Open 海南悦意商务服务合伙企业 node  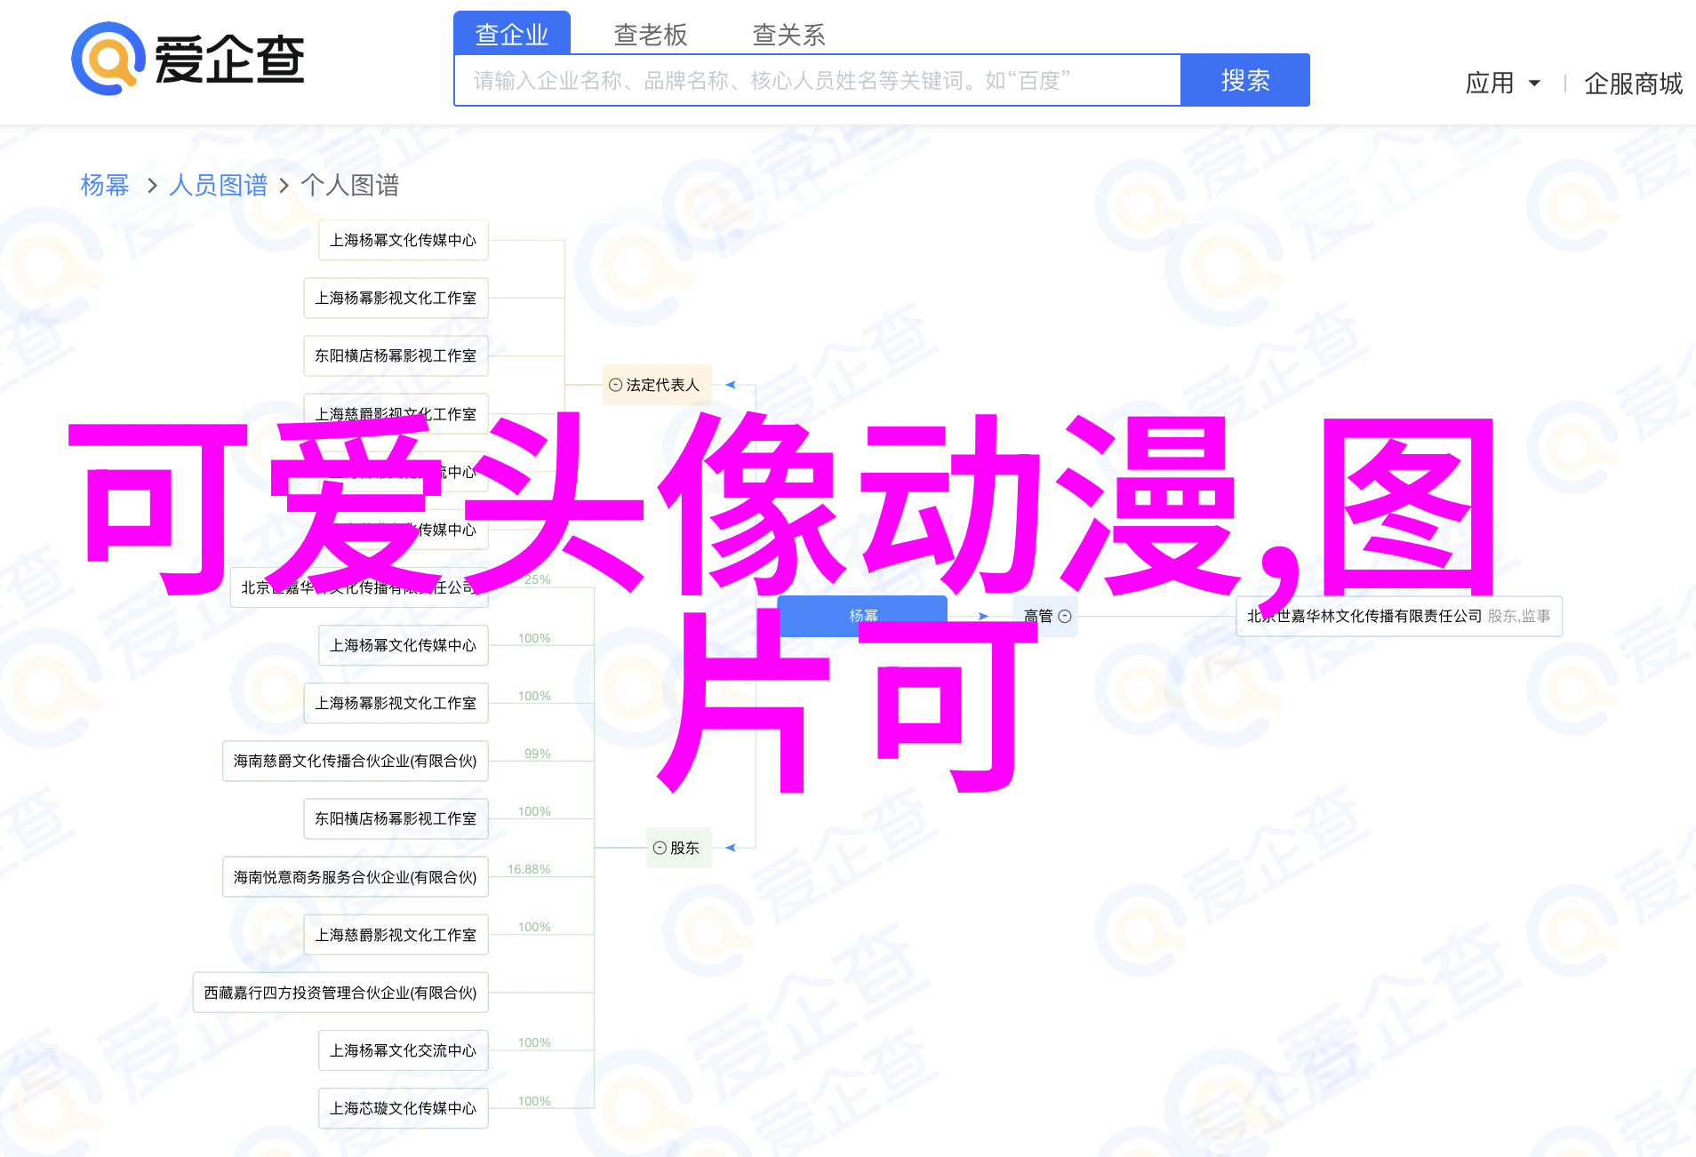(x=356, y=877)
